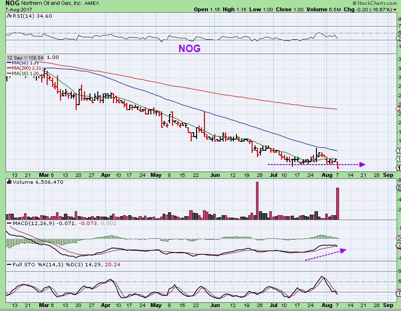Click the 'Chg -0.20 (-16.67%)' value
Screen dimensions: 401x311
point(368,9)
